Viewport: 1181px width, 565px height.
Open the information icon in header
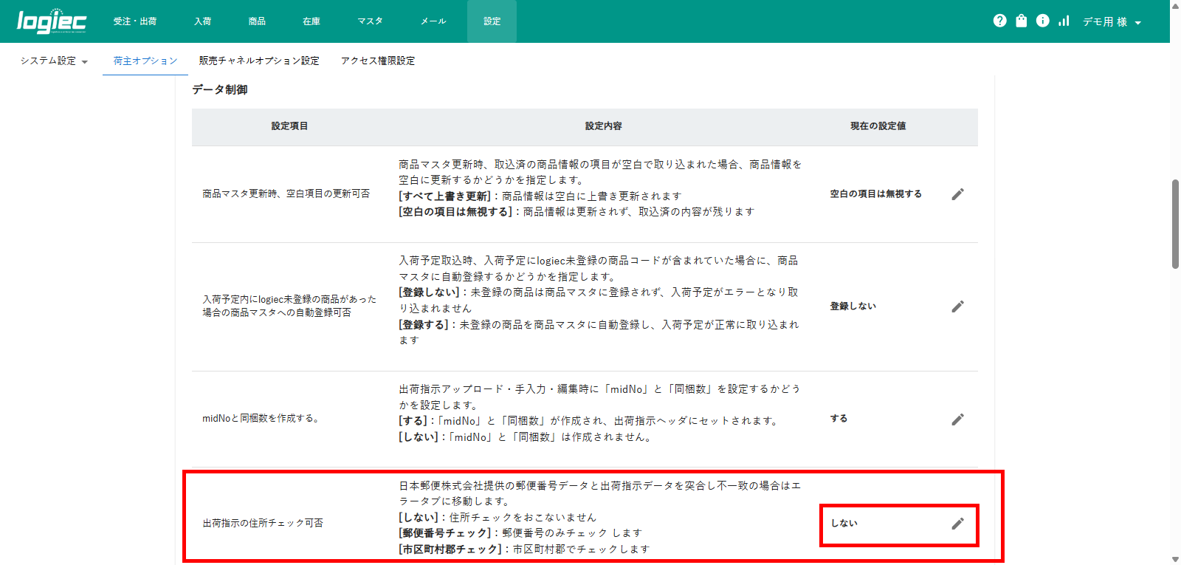pos(1042,21)
